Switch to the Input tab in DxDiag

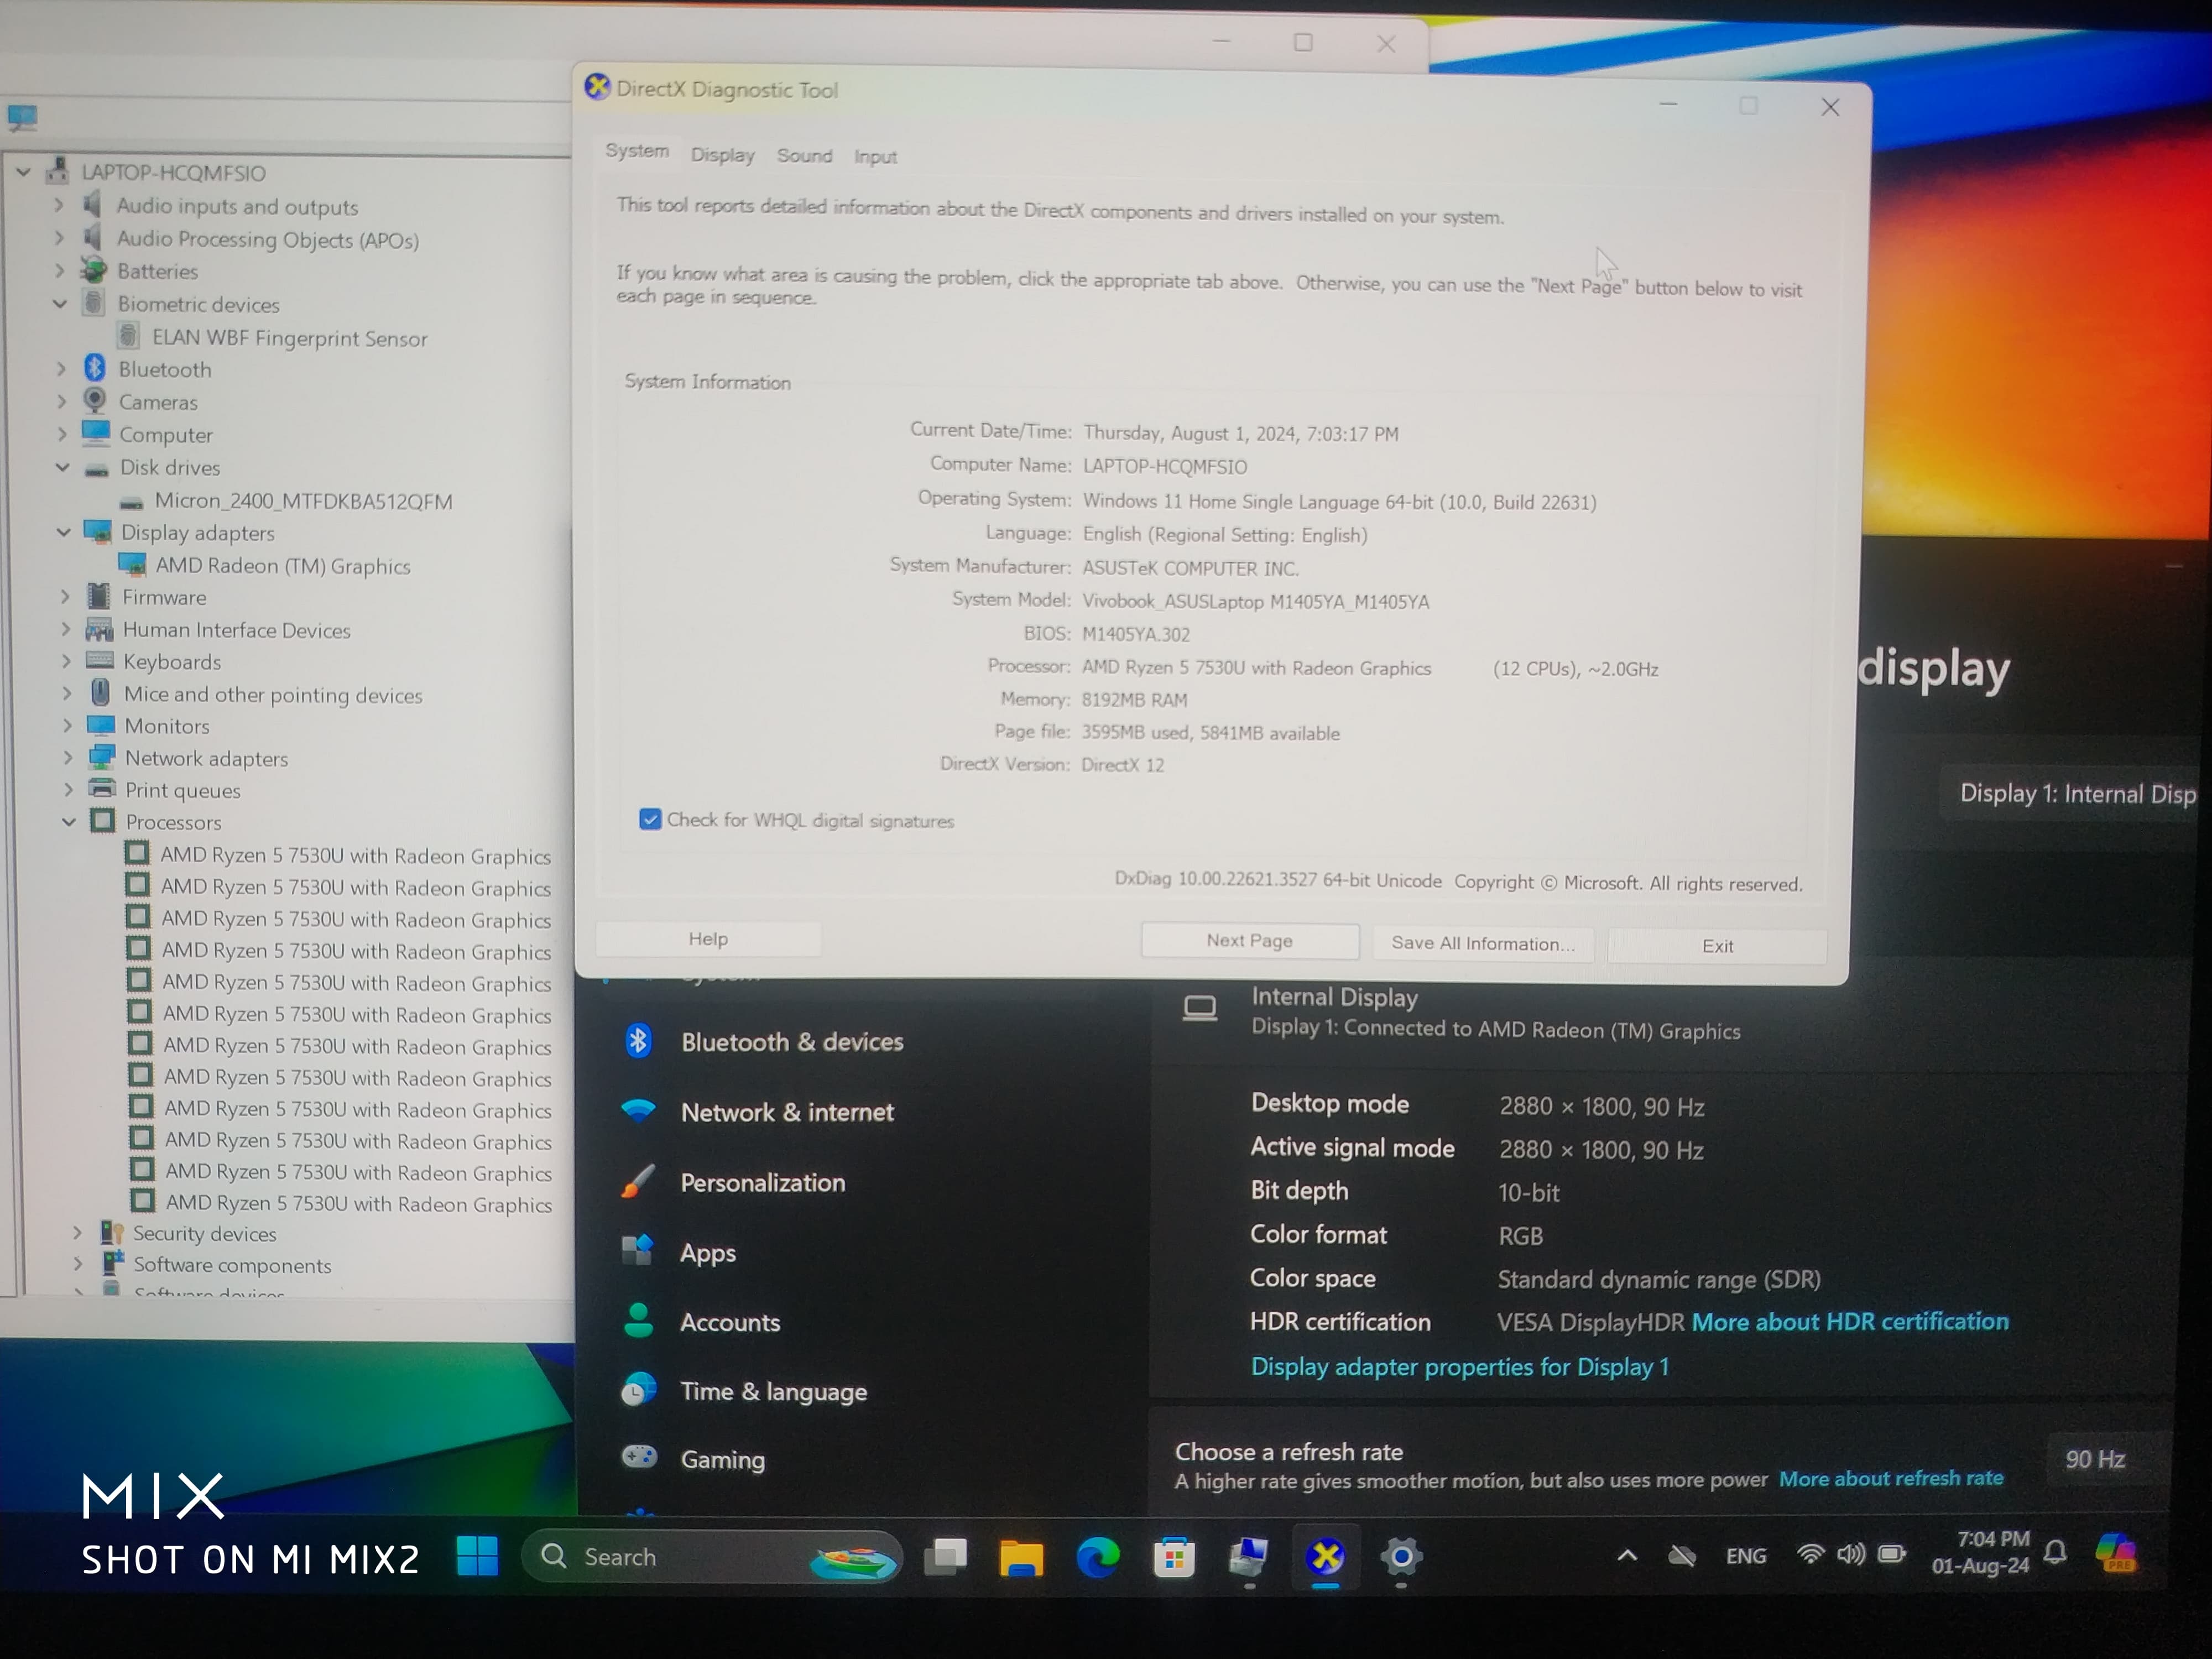click(875, 156)
